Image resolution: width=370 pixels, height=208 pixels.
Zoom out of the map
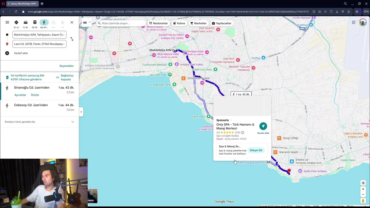[x=363, y=194]
